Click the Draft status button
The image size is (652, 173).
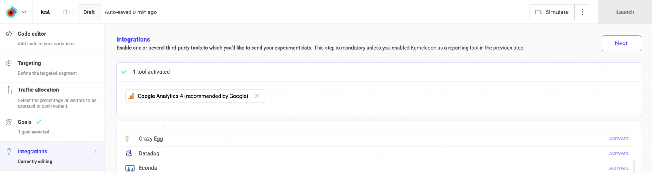pos(89,12)
